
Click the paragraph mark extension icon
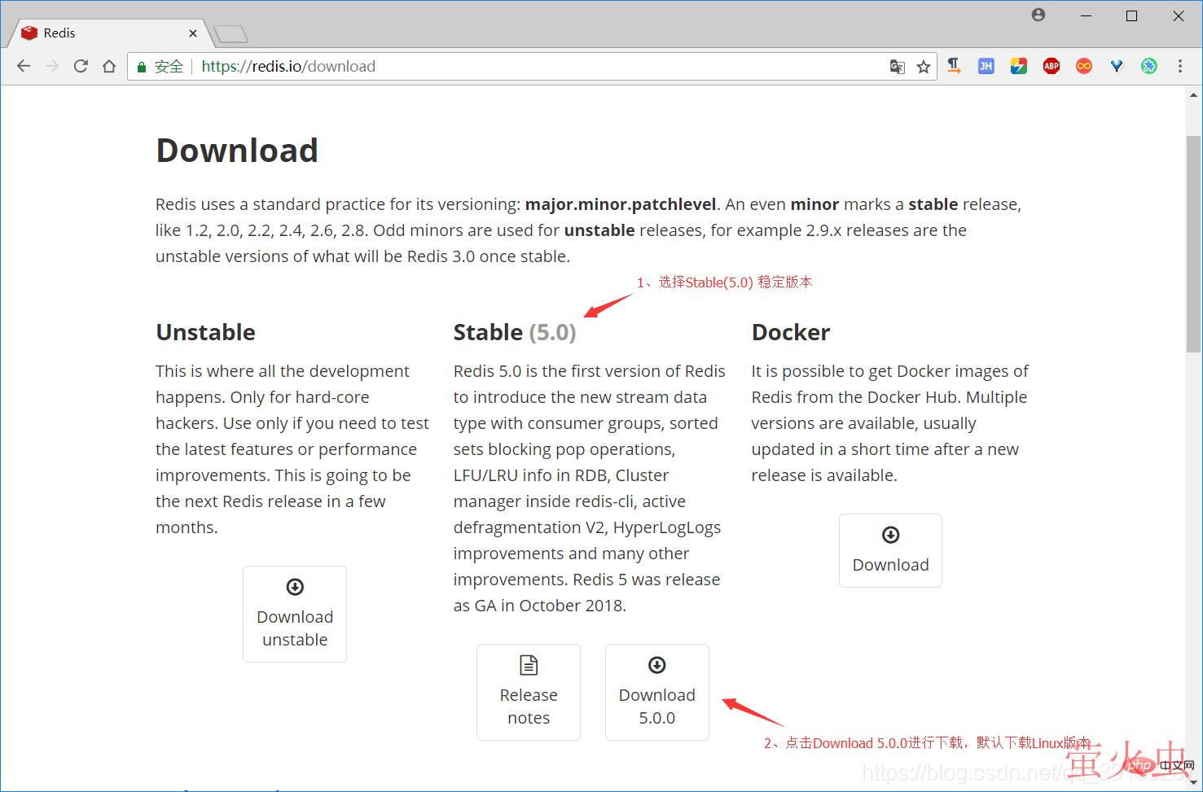point(954,67)
